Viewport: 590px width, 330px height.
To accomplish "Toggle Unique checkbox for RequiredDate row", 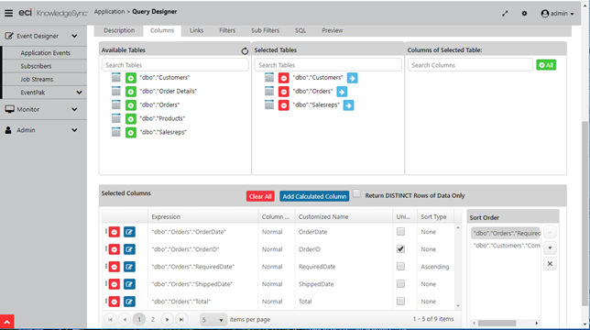I will click(x=400, y=267).
